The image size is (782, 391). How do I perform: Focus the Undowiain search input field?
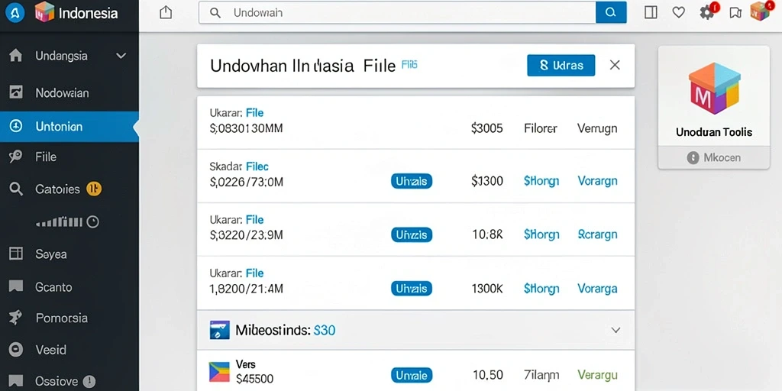(x=397, y=12)
